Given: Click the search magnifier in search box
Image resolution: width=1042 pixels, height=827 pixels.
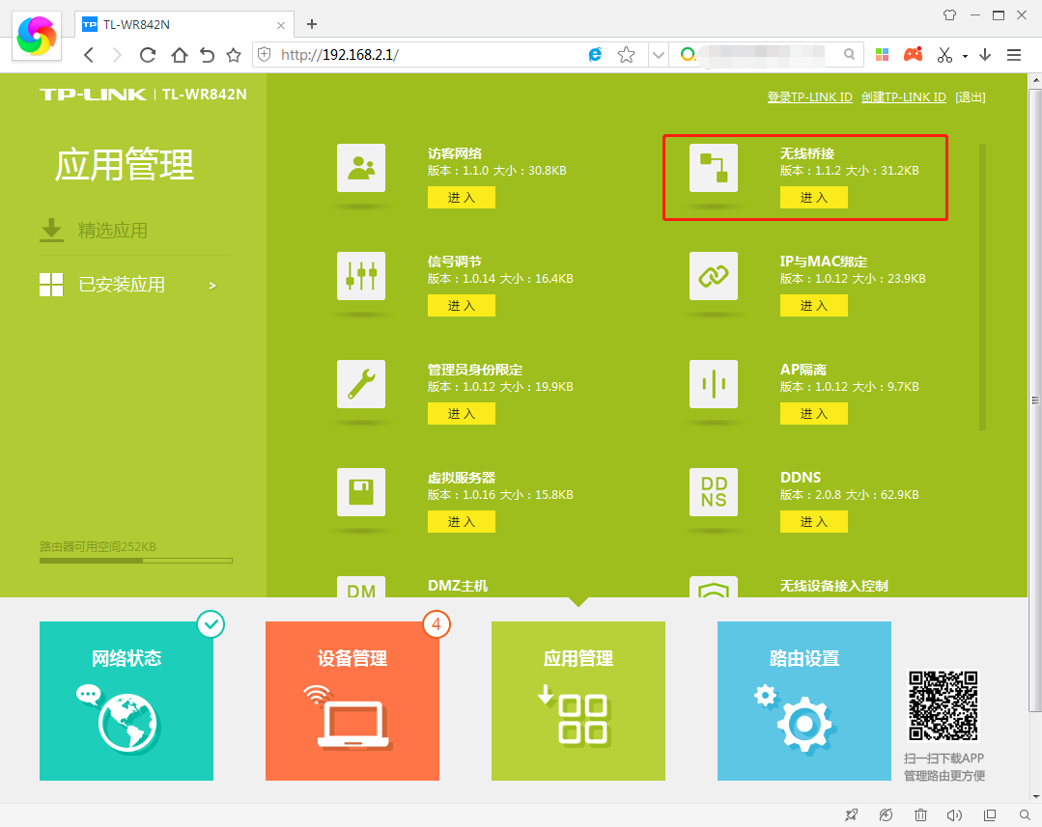Looking at the screenshot, I should (849, 54).
